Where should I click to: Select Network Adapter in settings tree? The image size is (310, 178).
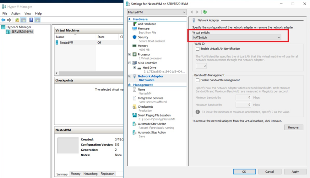150,76
